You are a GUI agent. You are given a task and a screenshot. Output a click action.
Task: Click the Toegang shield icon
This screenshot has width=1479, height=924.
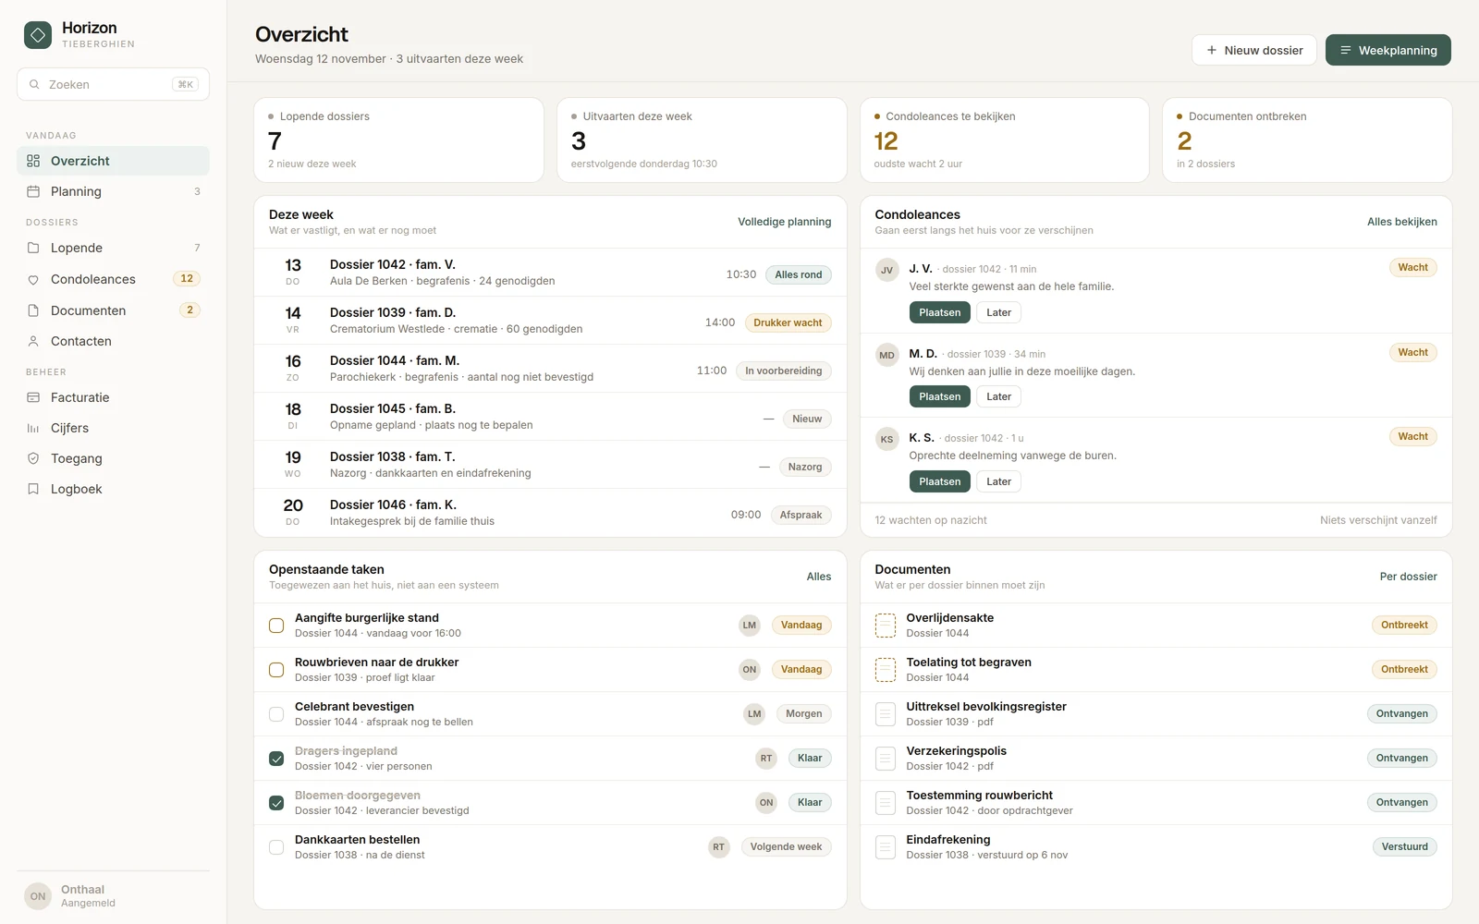click(x=33, y=458)
